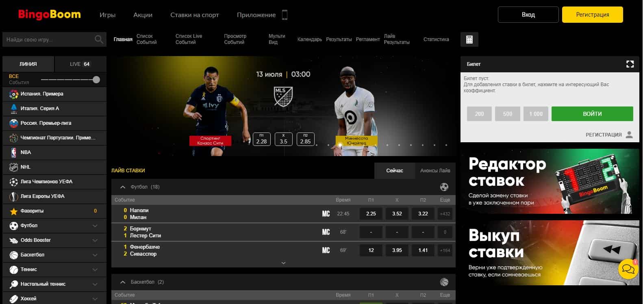The image size is (643, 304).
Task: Click the user icon next to РЕГИСТРАЦИЯ
Action: pyautogui.click(x=629, y=135)
